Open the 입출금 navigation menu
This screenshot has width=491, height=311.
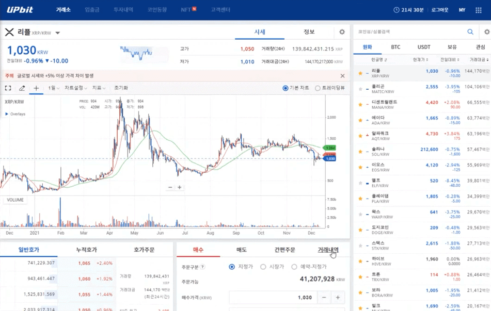(92, 10)
